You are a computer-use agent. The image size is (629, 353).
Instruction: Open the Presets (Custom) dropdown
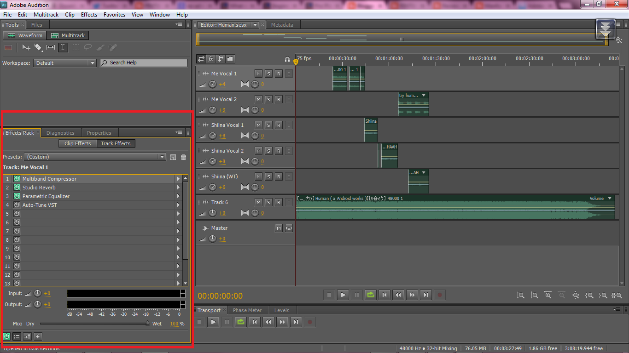tap(162, 157)
